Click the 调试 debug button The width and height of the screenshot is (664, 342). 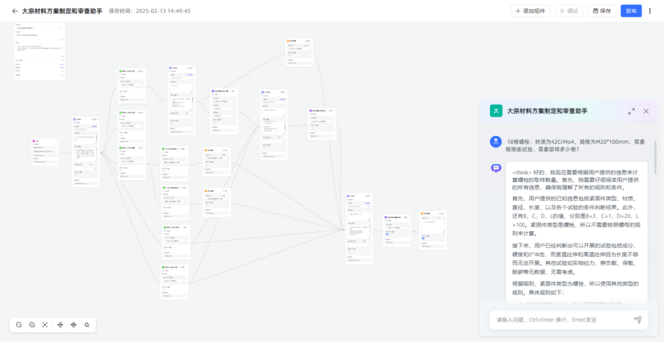[569, 11]
